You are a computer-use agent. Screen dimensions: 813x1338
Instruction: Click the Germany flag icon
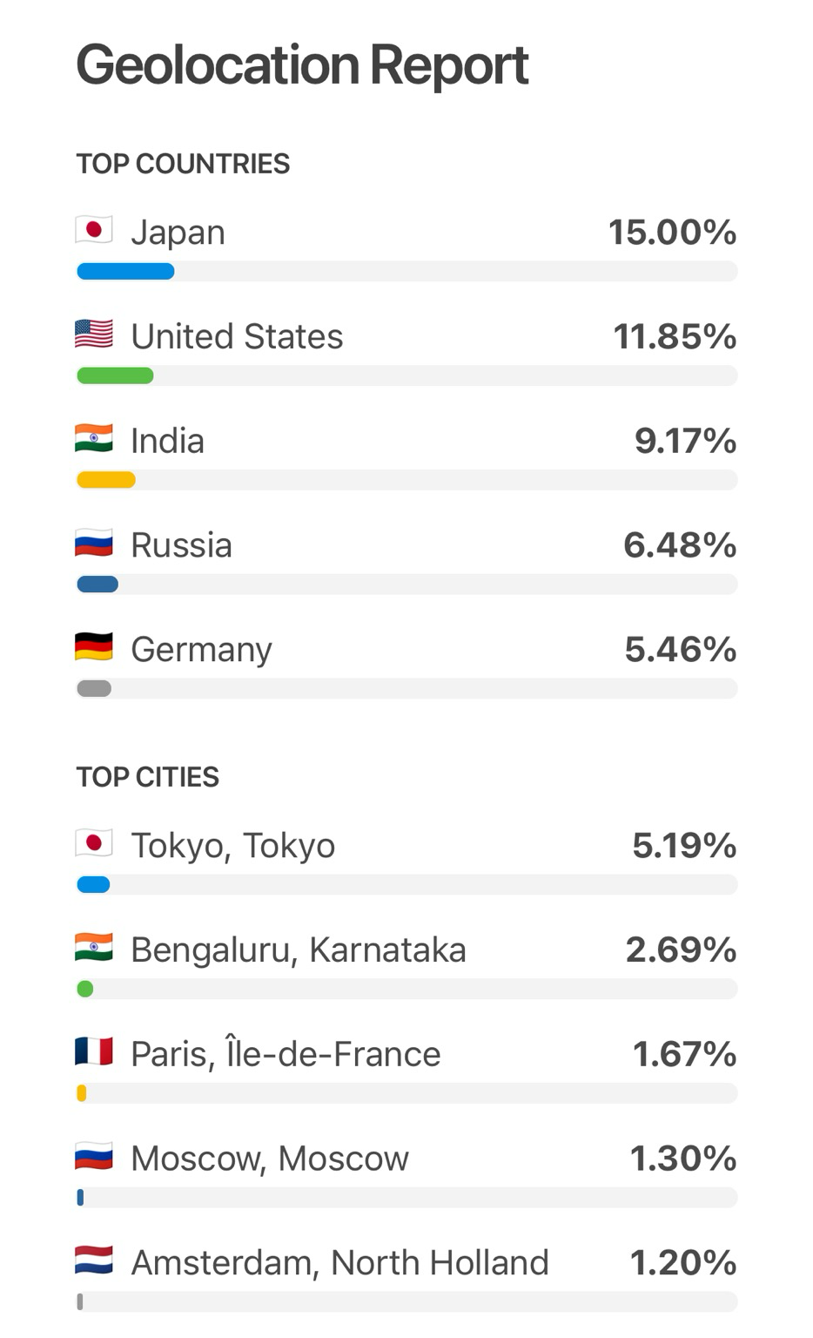tap(94, 648)
